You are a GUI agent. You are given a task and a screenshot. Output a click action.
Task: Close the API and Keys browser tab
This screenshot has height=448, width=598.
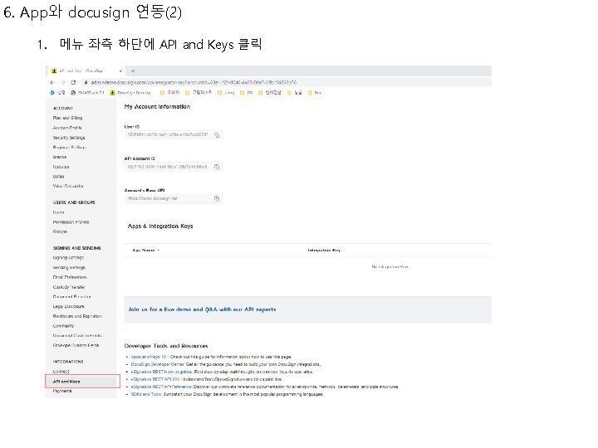coord(120,71)
